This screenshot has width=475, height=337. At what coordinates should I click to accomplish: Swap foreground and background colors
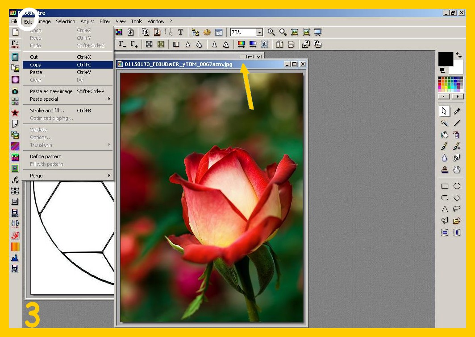click(x=459, y=55)
